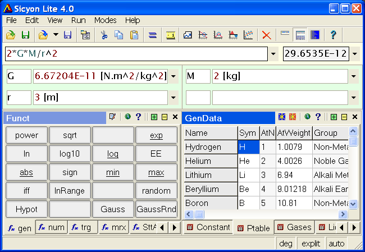Click the GenData vertical scrollbar down arrow
This screenshot has height=252, width=365.
353,204
